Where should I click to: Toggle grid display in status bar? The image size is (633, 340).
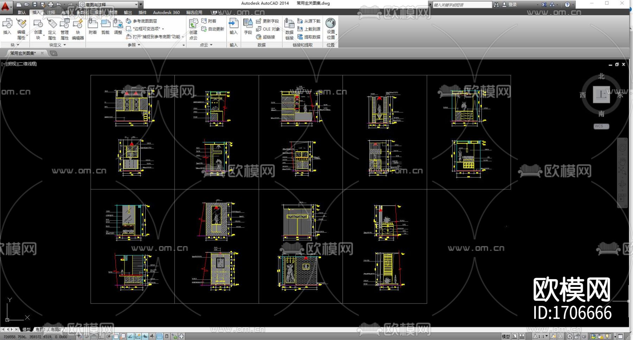coord(94,336)
